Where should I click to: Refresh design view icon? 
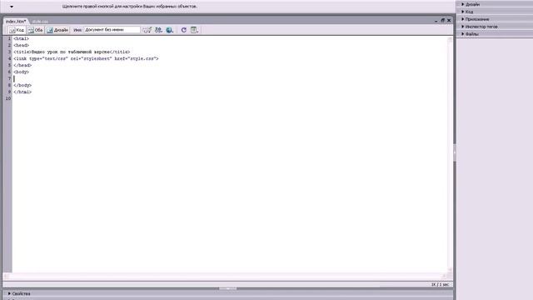183,30
